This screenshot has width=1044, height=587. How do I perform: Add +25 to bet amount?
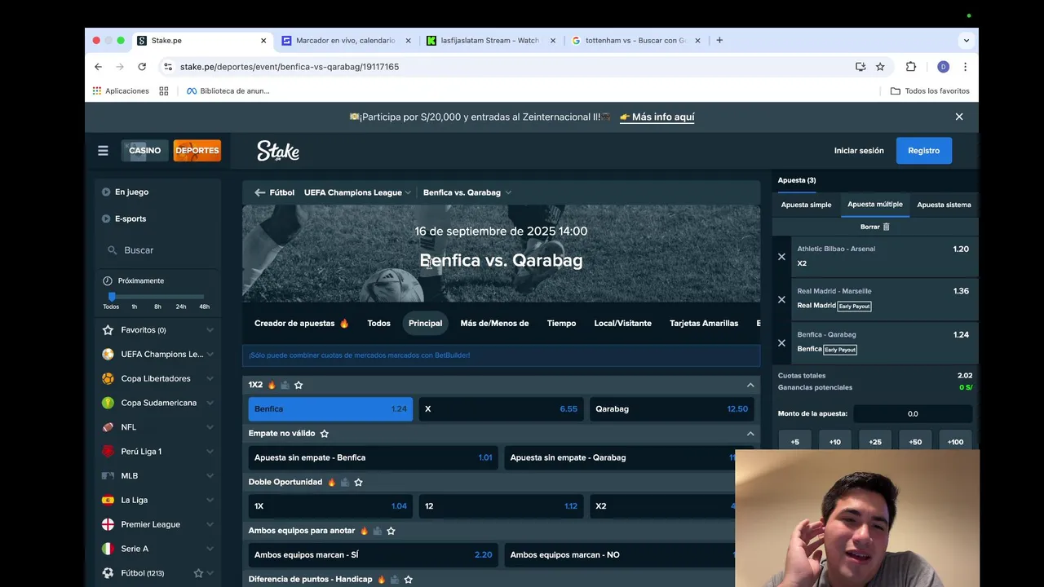[875, 442]
